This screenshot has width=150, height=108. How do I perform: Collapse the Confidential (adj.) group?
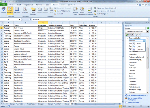[x=128, y=60]
